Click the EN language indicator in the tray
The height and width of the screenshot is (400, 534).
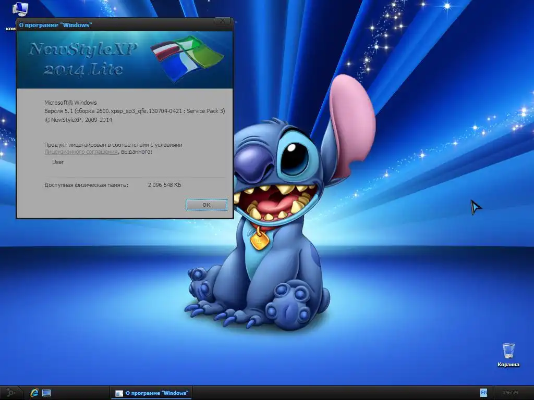pyautogui.click(x=483, y=393)
